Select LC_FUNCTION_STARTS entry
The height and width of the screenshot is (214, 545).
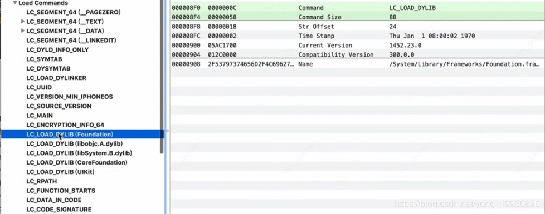pos(61,191)
